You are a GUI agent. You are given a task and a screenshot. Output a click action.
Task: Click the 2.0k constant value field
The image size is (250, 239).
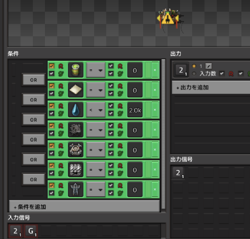(135, 110)
